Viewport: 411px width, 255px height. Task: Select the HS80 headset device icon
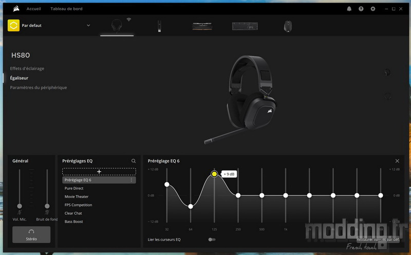pyautogui.click(x=117, y=26)
